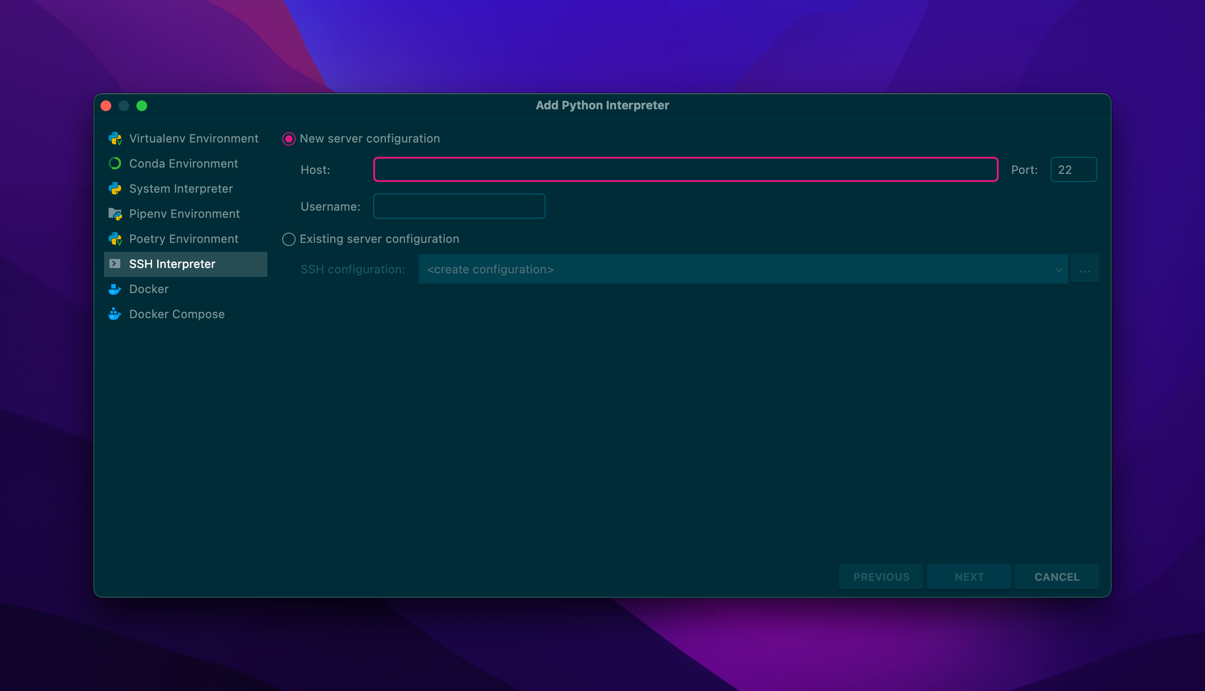Click the Poetry Environment python icon
The image size is (1205, 691).
click(115, 239)
